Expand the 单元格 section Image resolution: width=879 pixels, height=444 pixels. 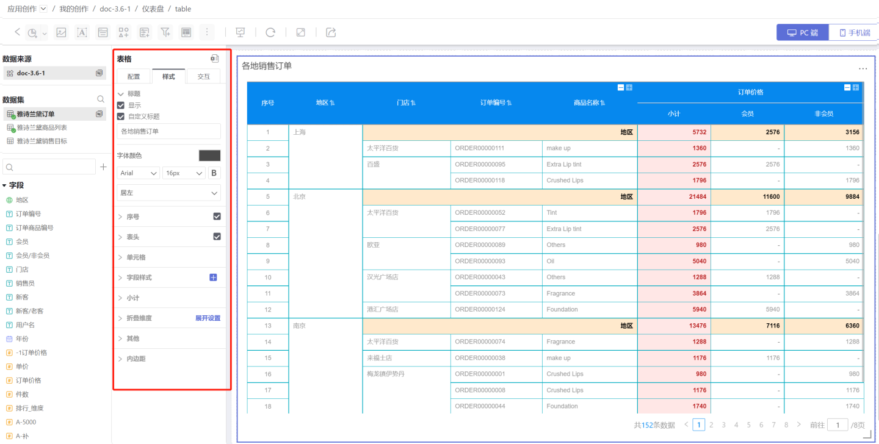point(136,257)
